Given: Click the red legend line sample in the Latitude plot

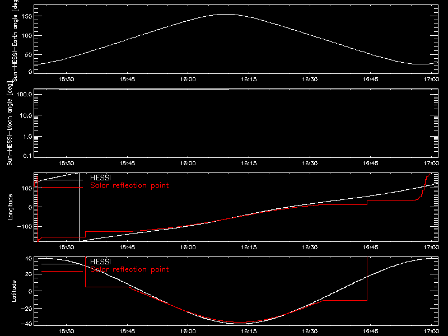Looking at the screenshot, I should click(62, 272).
